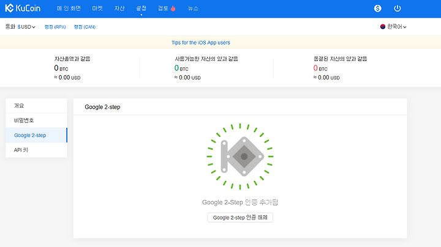Select 개요 in the sidebar
This screenshot has width=441, height=247.
tap(36, 106)
